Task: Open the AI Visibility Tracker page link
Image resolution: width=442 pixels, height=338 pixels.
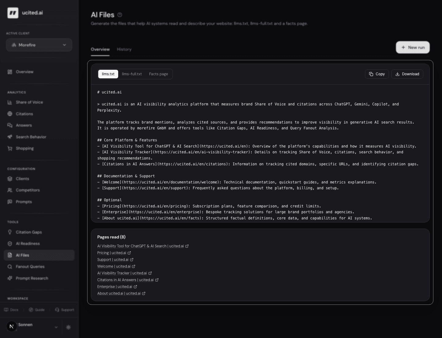Action: coord(122,273)
